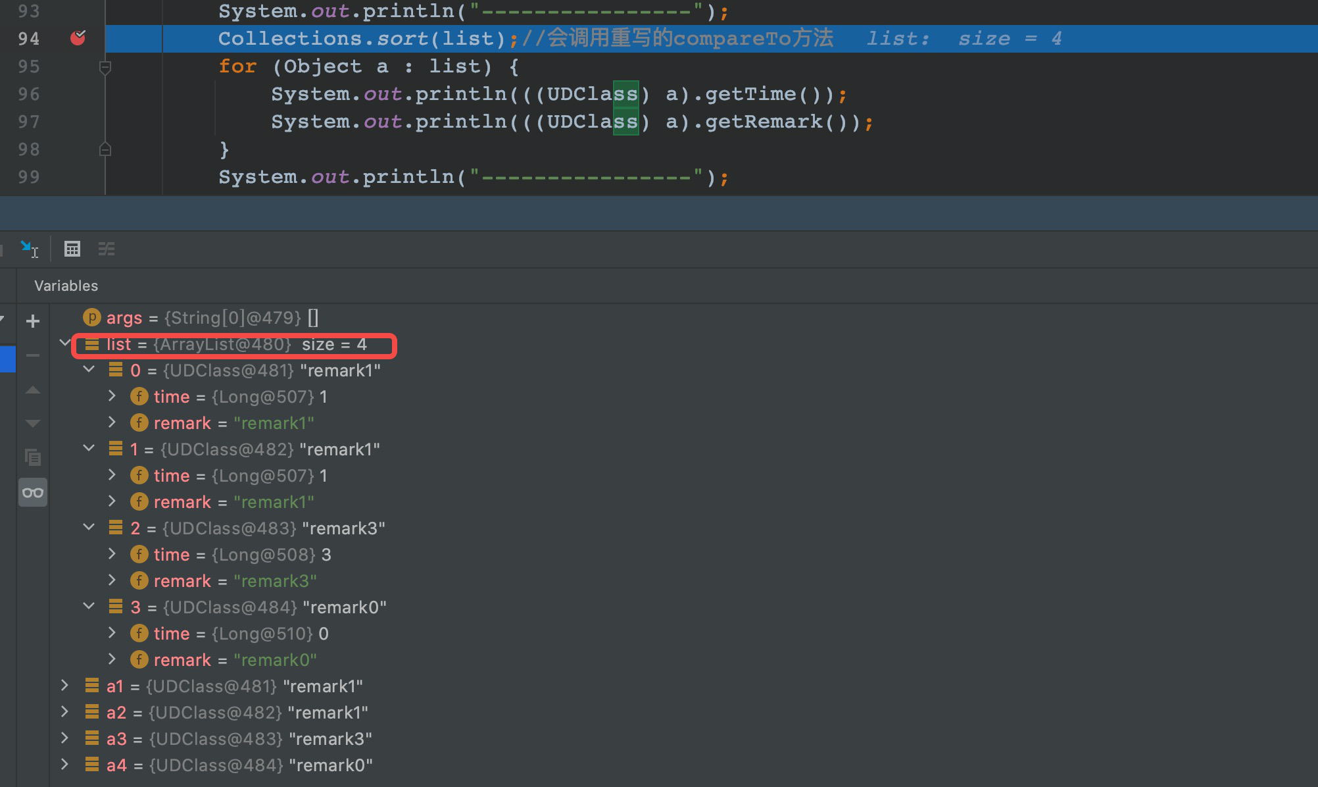Toggle the show watches glasses icon
The width and height of the screenshot is (1318, 787).
[32, 492]
